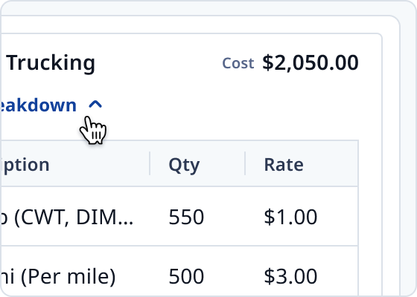417x297 pixels.
Task: Sort by the Rate column header
Action: pyautogui.click(x=284, y=165)
